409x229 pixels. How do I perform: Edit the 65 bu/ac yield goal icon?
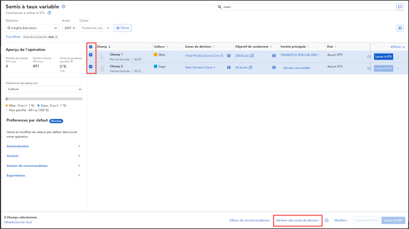pos(250,68)
